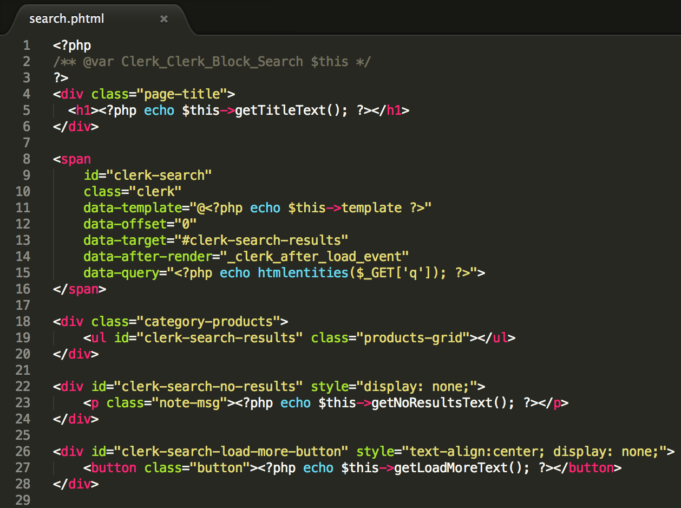Click line number 1 in the gutter
Image resolution: width=681 pixels, height=508 pixels.
[x=27, y=45]
